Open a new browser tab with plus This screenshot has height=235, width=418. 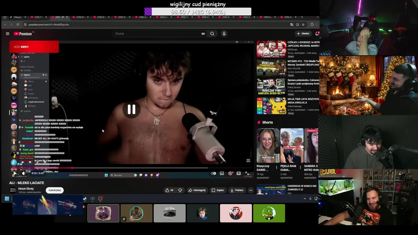[x=302, y=17]
